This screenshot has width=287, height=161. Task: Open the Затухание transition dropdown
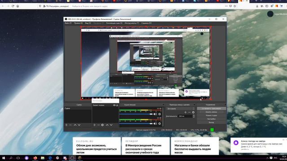180,109
